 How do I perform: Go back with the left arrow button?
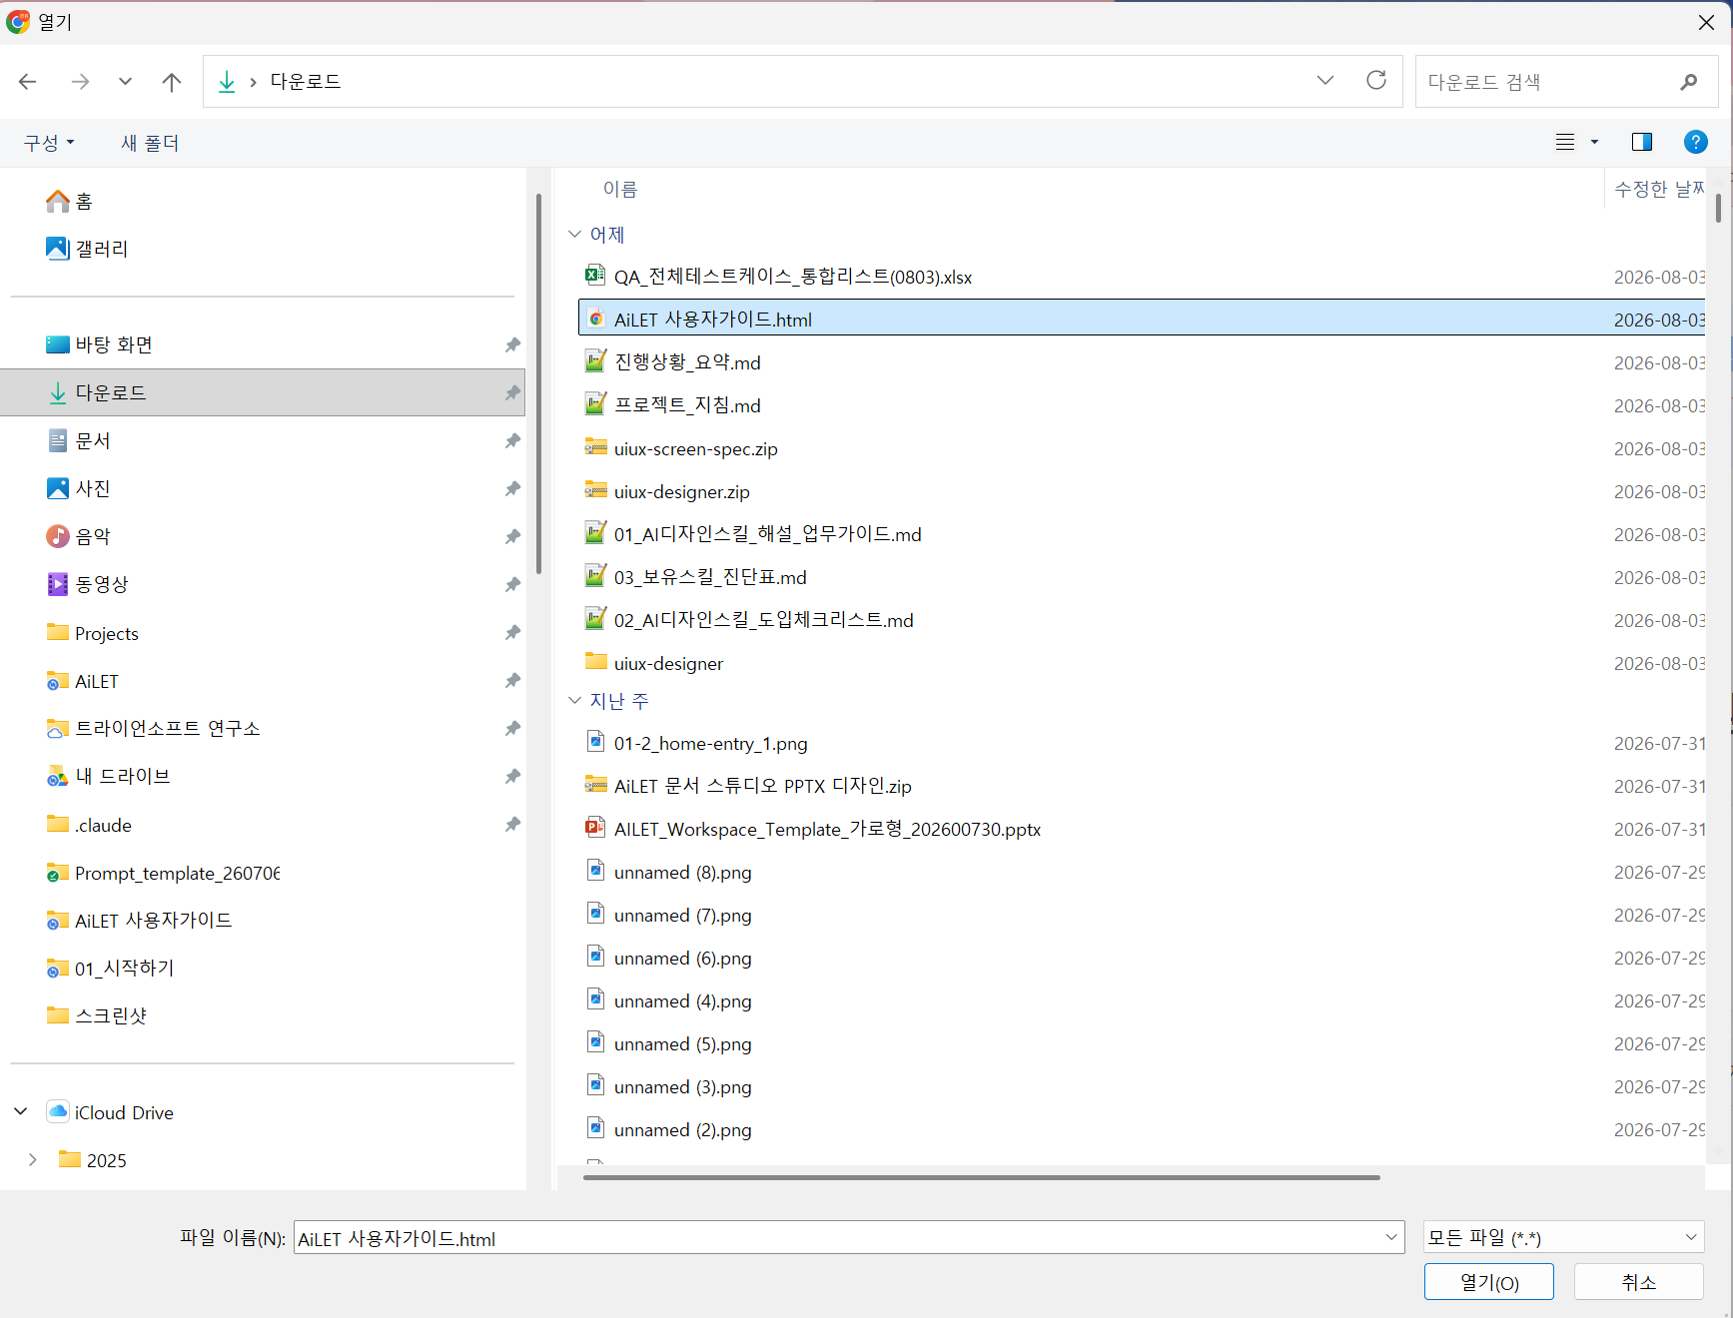pos(28,82)
